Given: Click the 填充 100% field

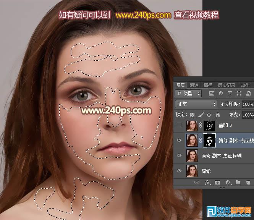Looking at the screenshot, I should pyautogui.click(x=248, y=115).
